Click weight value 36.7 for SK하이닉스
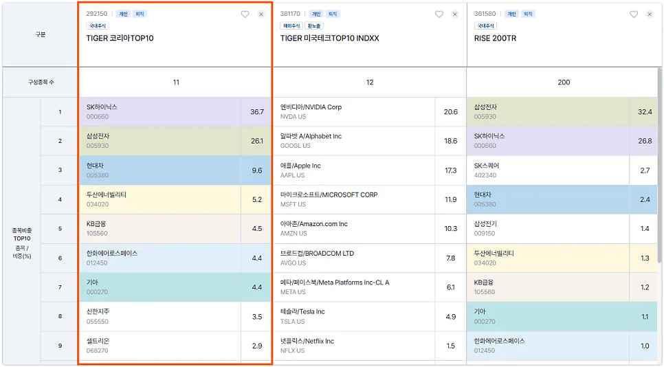Screen dimensions: 664x367 [x=257, y=112]
